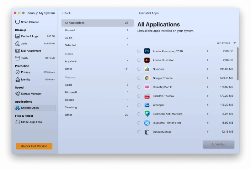The image size is (251, 169).
Task: Expand the Whooper app disclosure arrow
Action: (207, 105)
